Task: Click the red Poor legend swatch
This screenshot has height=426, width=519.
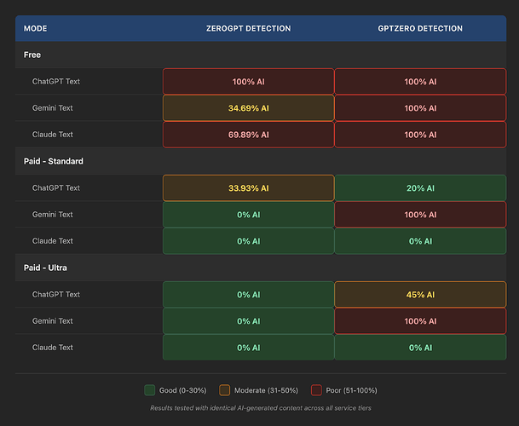Action: click(316, 390)
